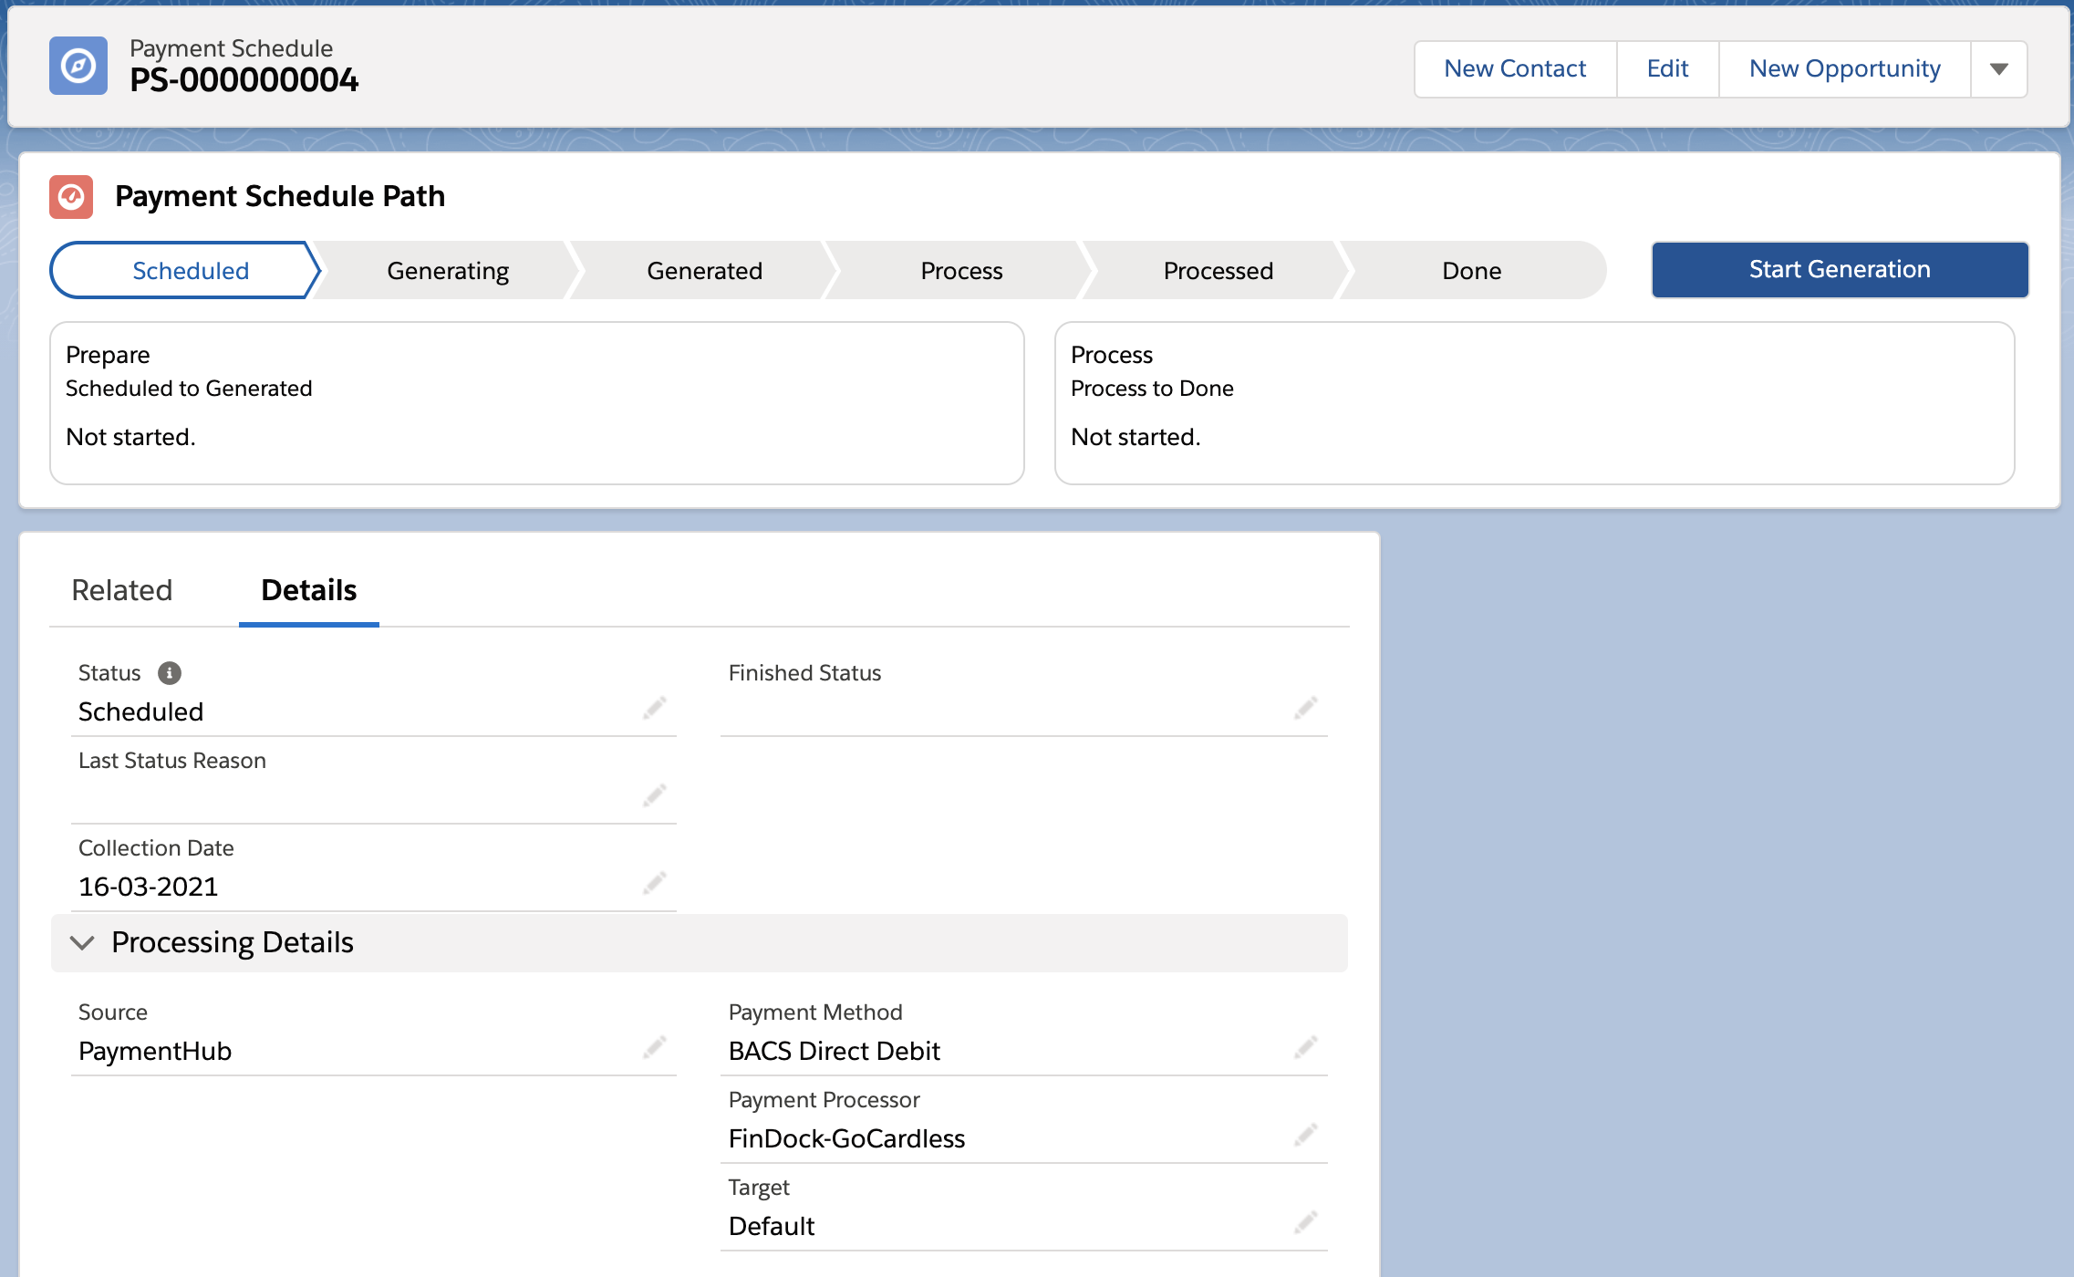The height and width of the screenshot is (1277, 2074).
Task: Edit the Source field pencil icon
Action: coord(655,1047)
